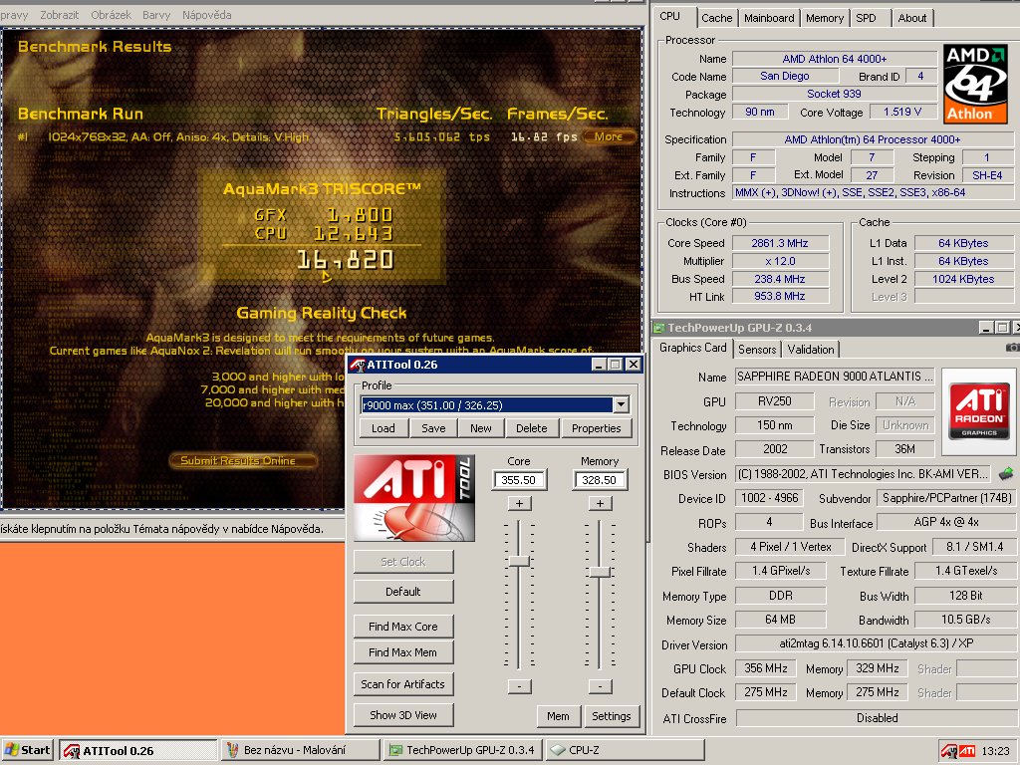
Task: Click the Memory clock input field
Action: pyautogui.click(x=599, y=480)
